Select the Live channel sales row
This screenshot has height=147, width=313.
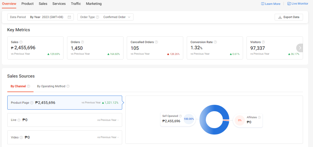(65, 120)
